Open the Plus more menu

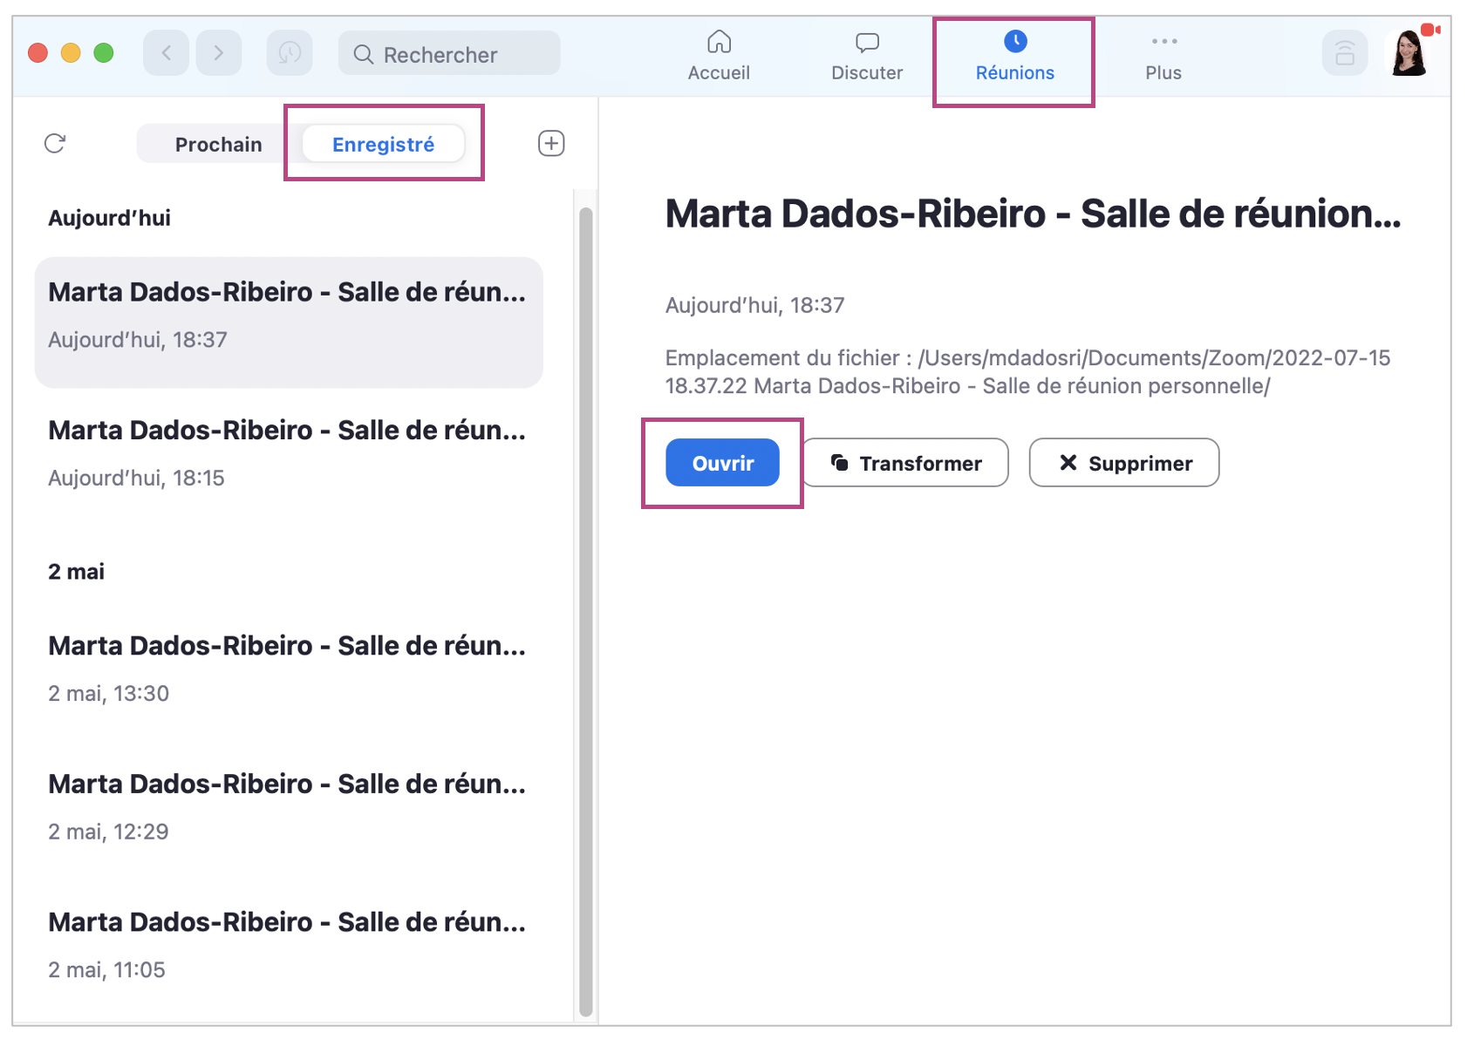(1163, 56)
